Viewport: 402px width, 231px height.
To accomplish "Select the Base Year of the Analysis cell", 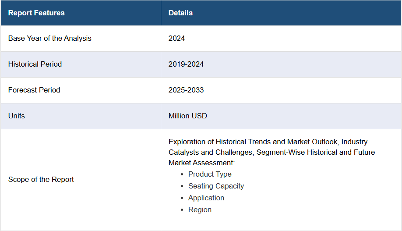I will coord(49,38).
